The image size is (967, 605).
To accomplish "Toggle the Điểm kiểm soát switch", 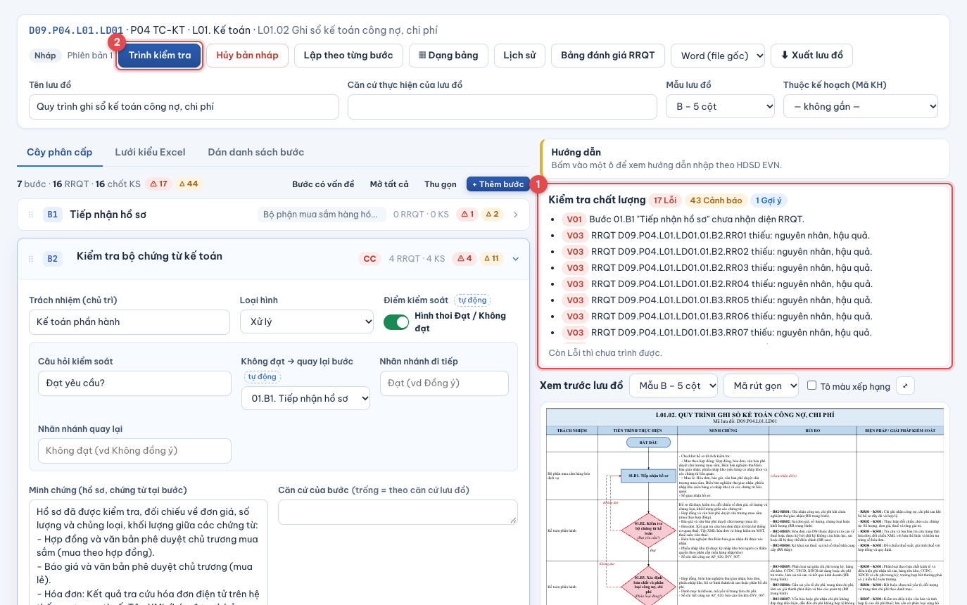I will (x=396, y=322).
